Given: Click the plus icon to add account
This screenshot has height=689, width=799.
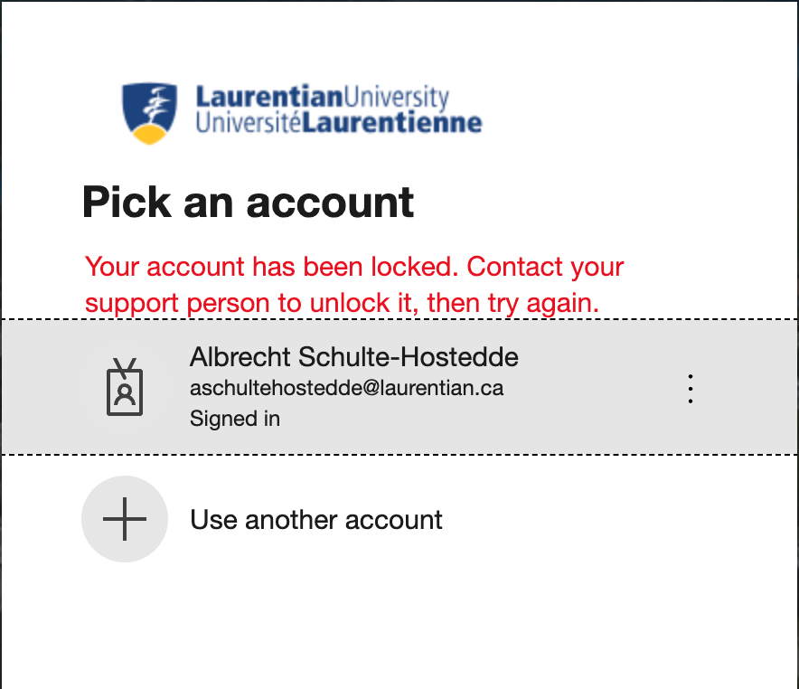Looking at the screenshot, I should (x=125, y=520).
